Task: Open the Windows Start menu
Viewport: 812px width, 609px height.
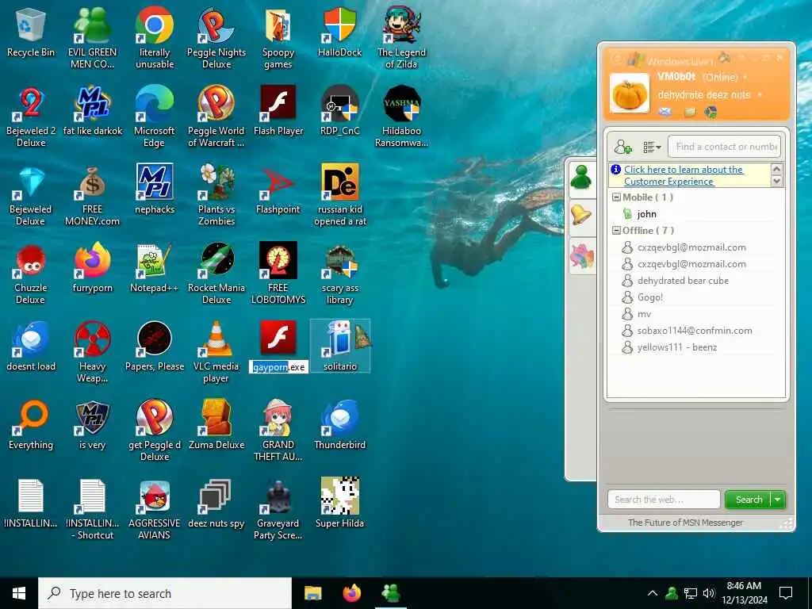Action: click(19, 593)
